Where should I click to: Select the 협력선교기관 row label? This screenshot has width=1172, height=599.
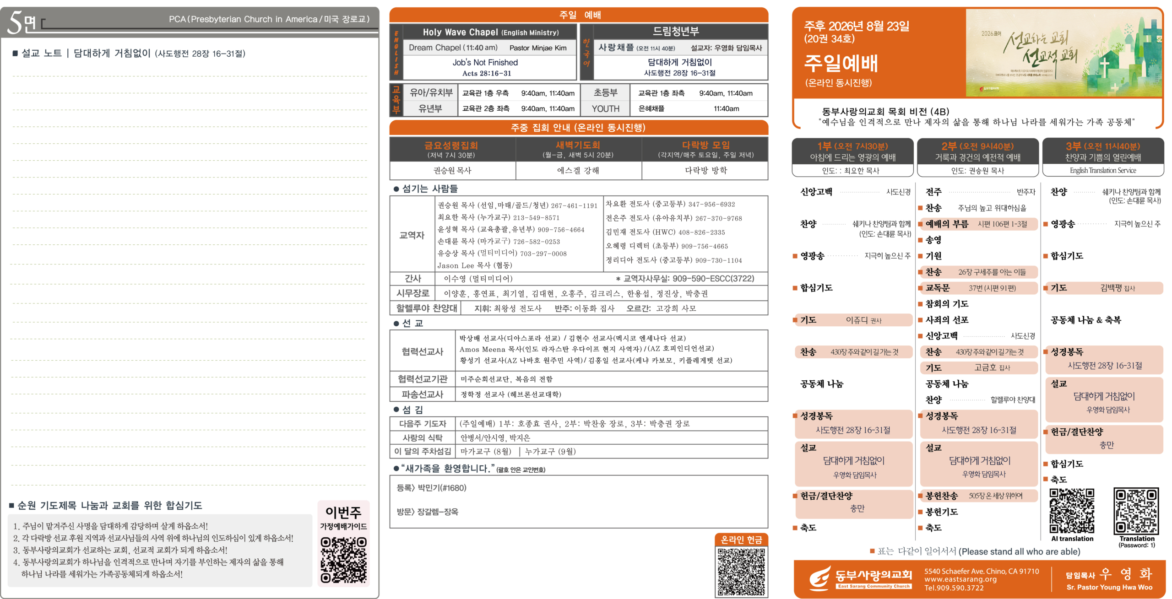click(x=423, y=379)
